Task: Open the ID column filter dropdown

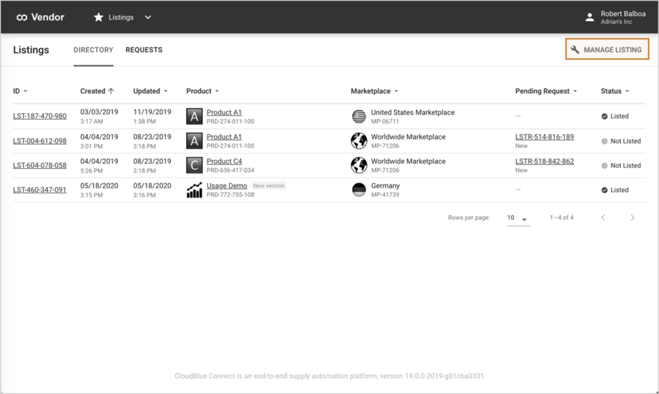Action: click(25, 91)
